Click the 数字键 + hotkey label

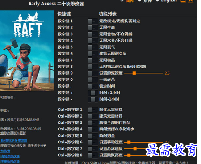tap(65, 93)
